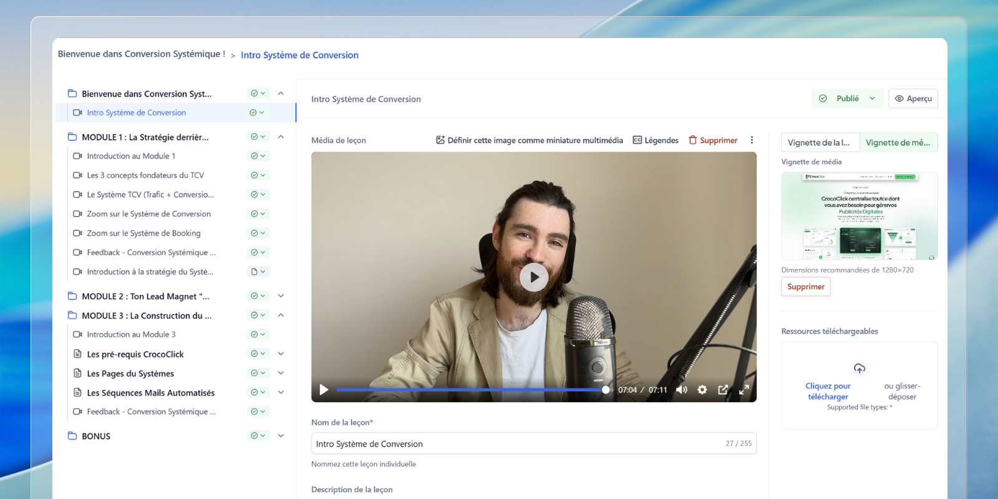This screenshot has height=499, width=998.
Task: Click document icon beside Les Pages du Systèmes
Action: (x=77, y=374)
